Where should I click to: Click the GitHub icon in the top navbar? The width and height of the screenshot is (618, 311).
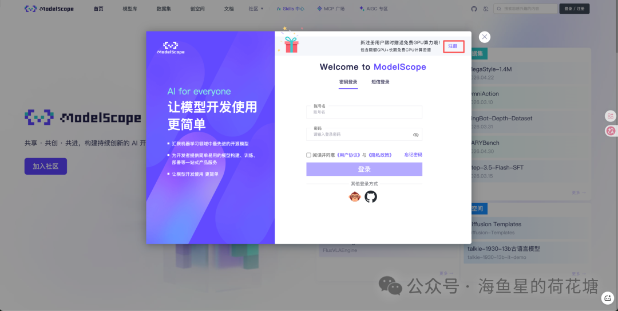click(x=474, y=9)
